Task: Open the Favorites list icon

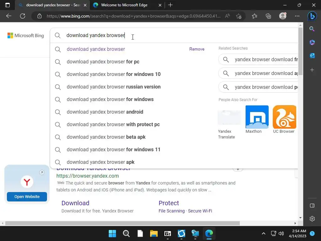Action: pyautogui.click(x=255, y=16)
